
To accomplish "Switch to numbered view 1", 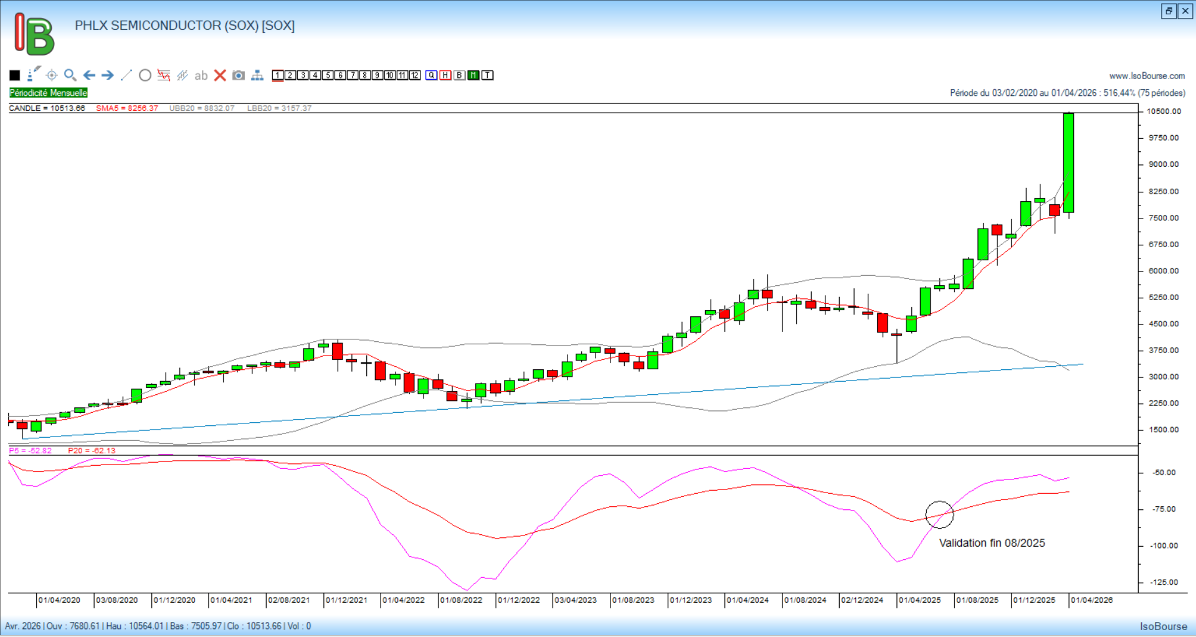I will pyautogui.click(x=278, y=75).
